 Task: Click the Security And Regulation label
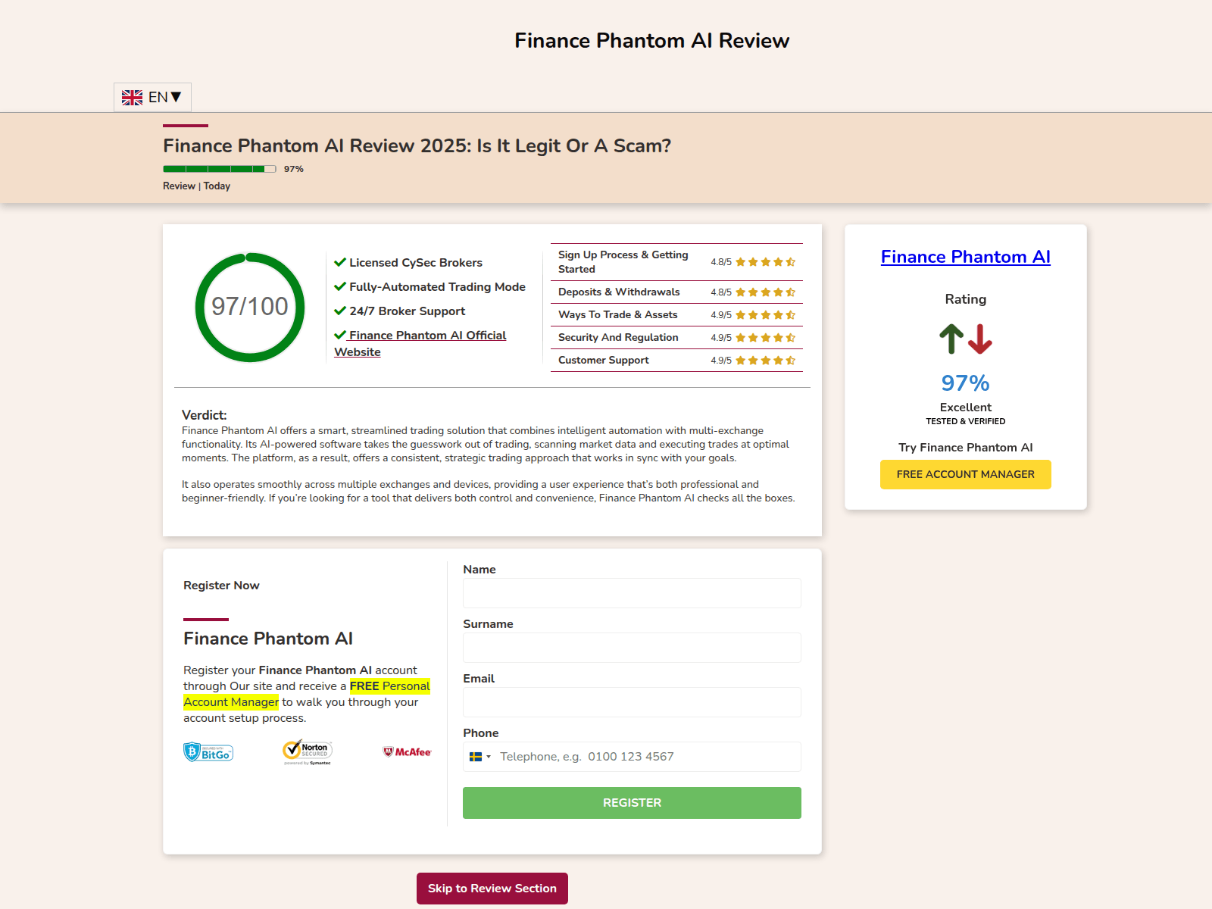[618, 337]
